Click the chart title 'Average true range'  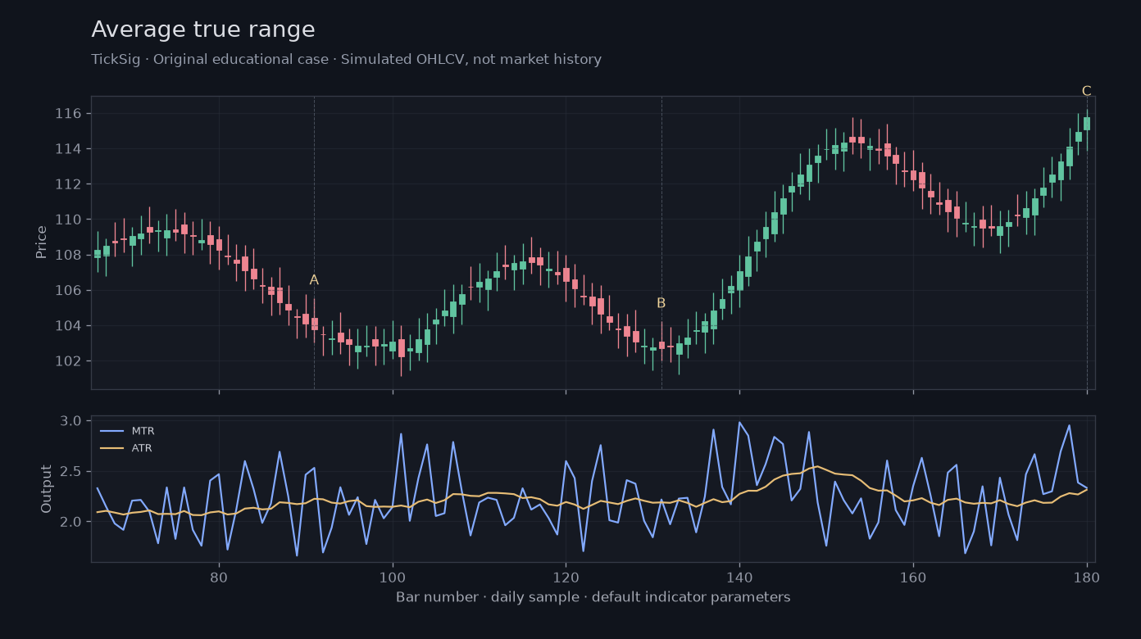tap(203, 30)
